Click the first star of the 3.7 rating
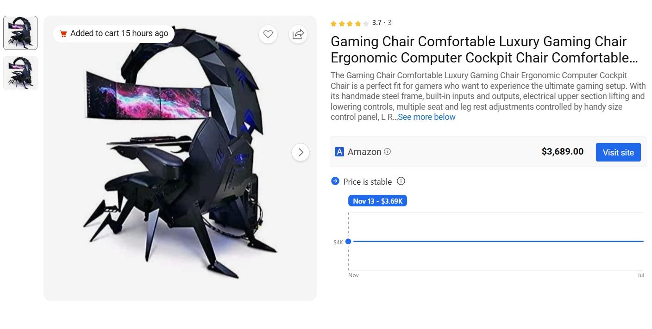Viewport: 652px width, 329px height. click(334, 23)
